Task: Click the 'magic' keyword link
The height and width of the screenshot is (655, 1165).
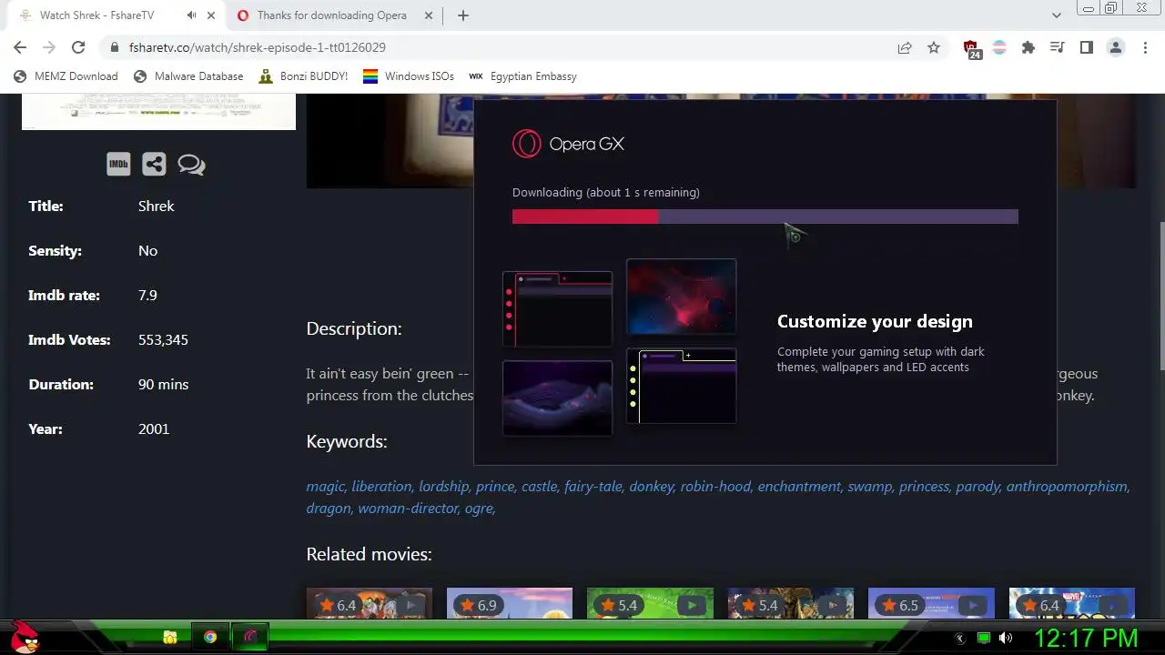Action: (x=326, y=487)
